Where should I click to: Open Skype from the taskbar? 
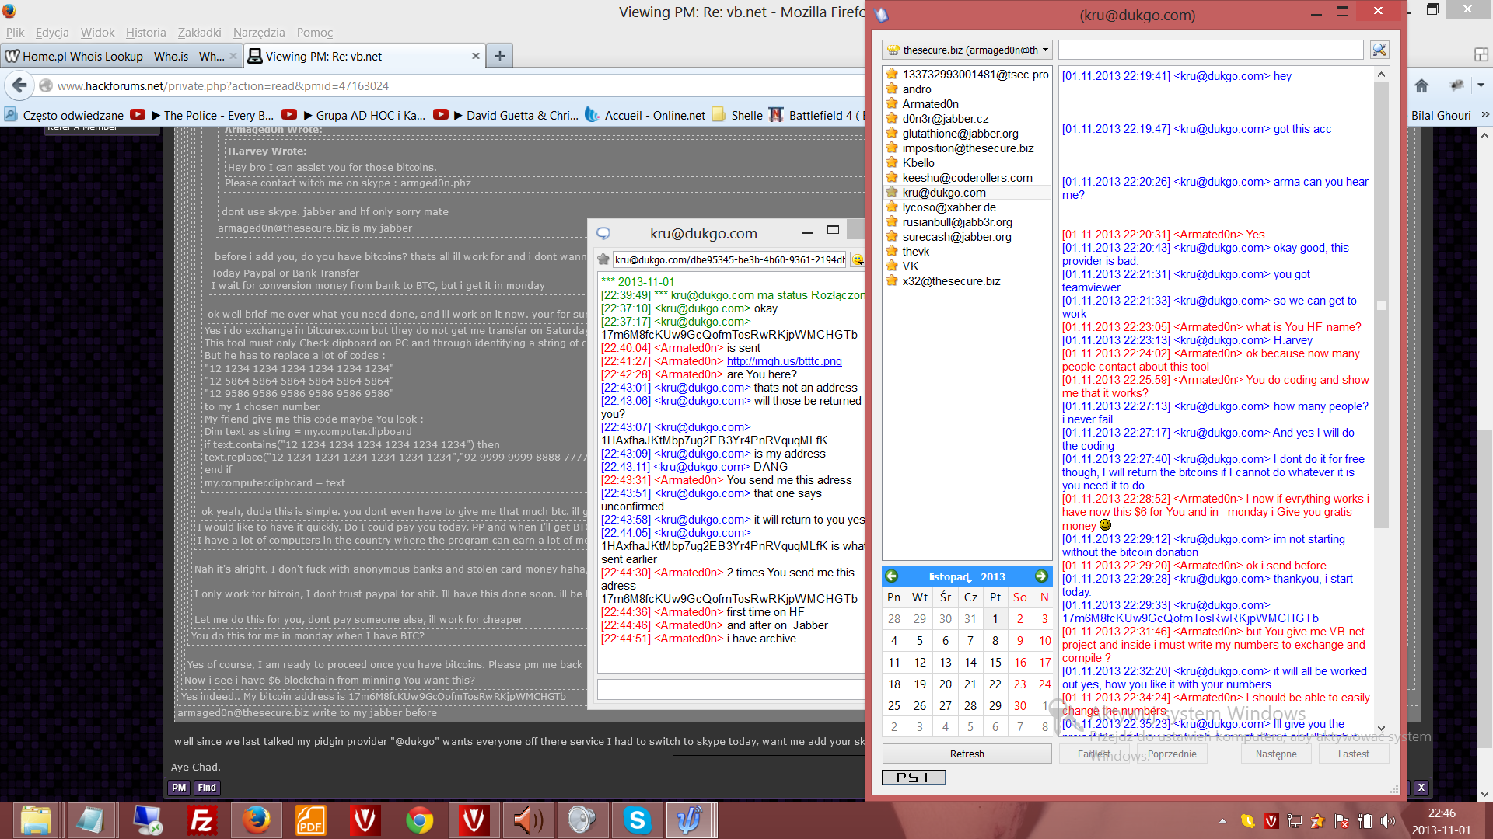click(x=637, y=820)
